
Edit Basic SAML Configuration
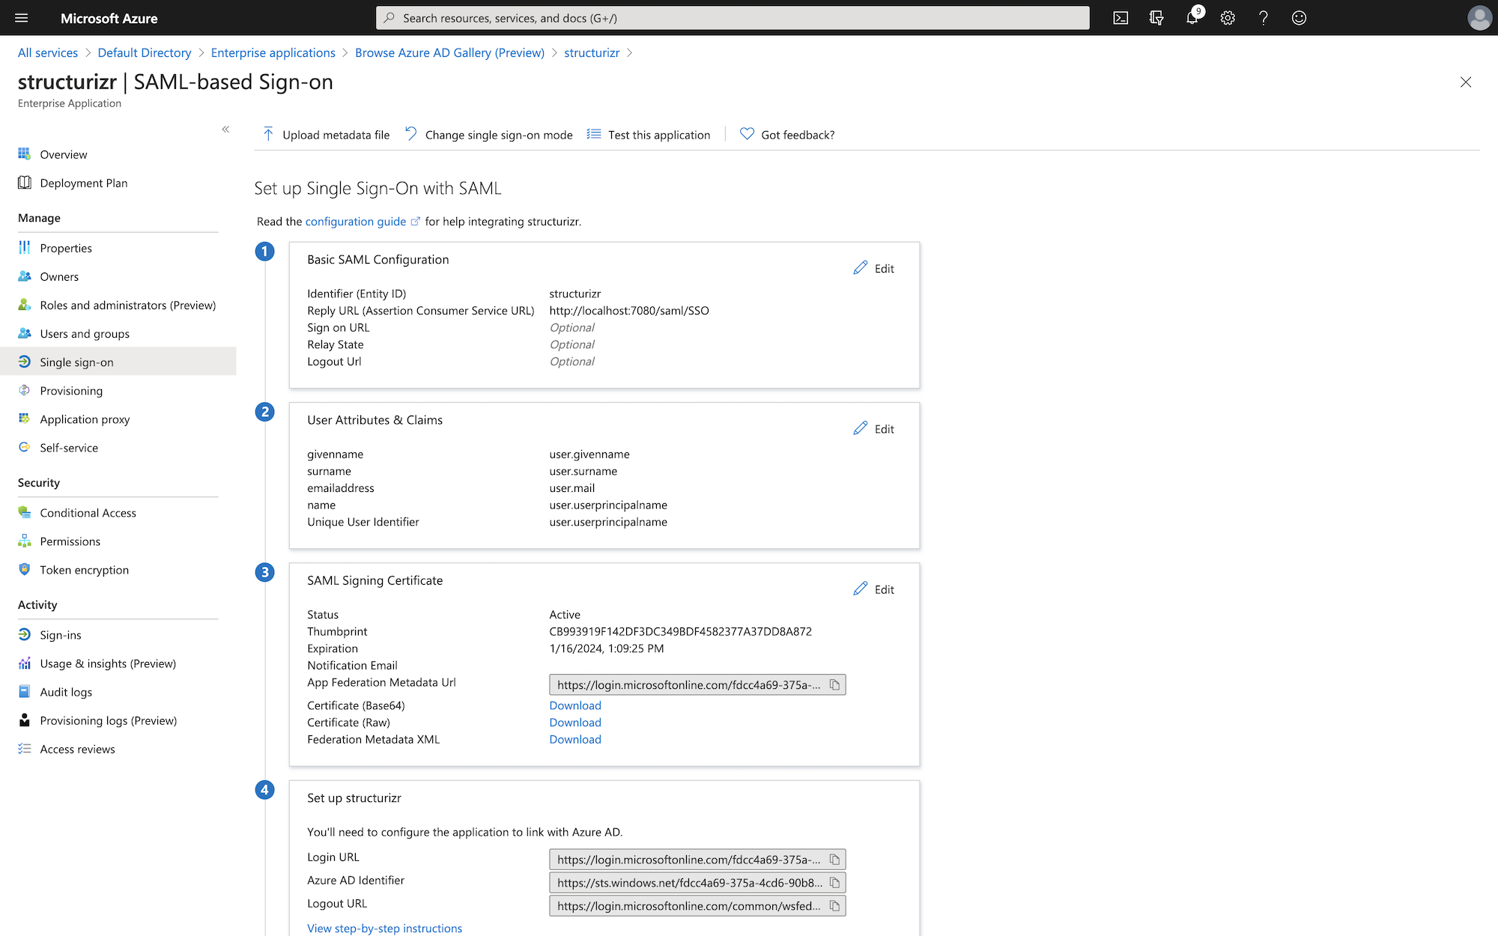[874, 268]
